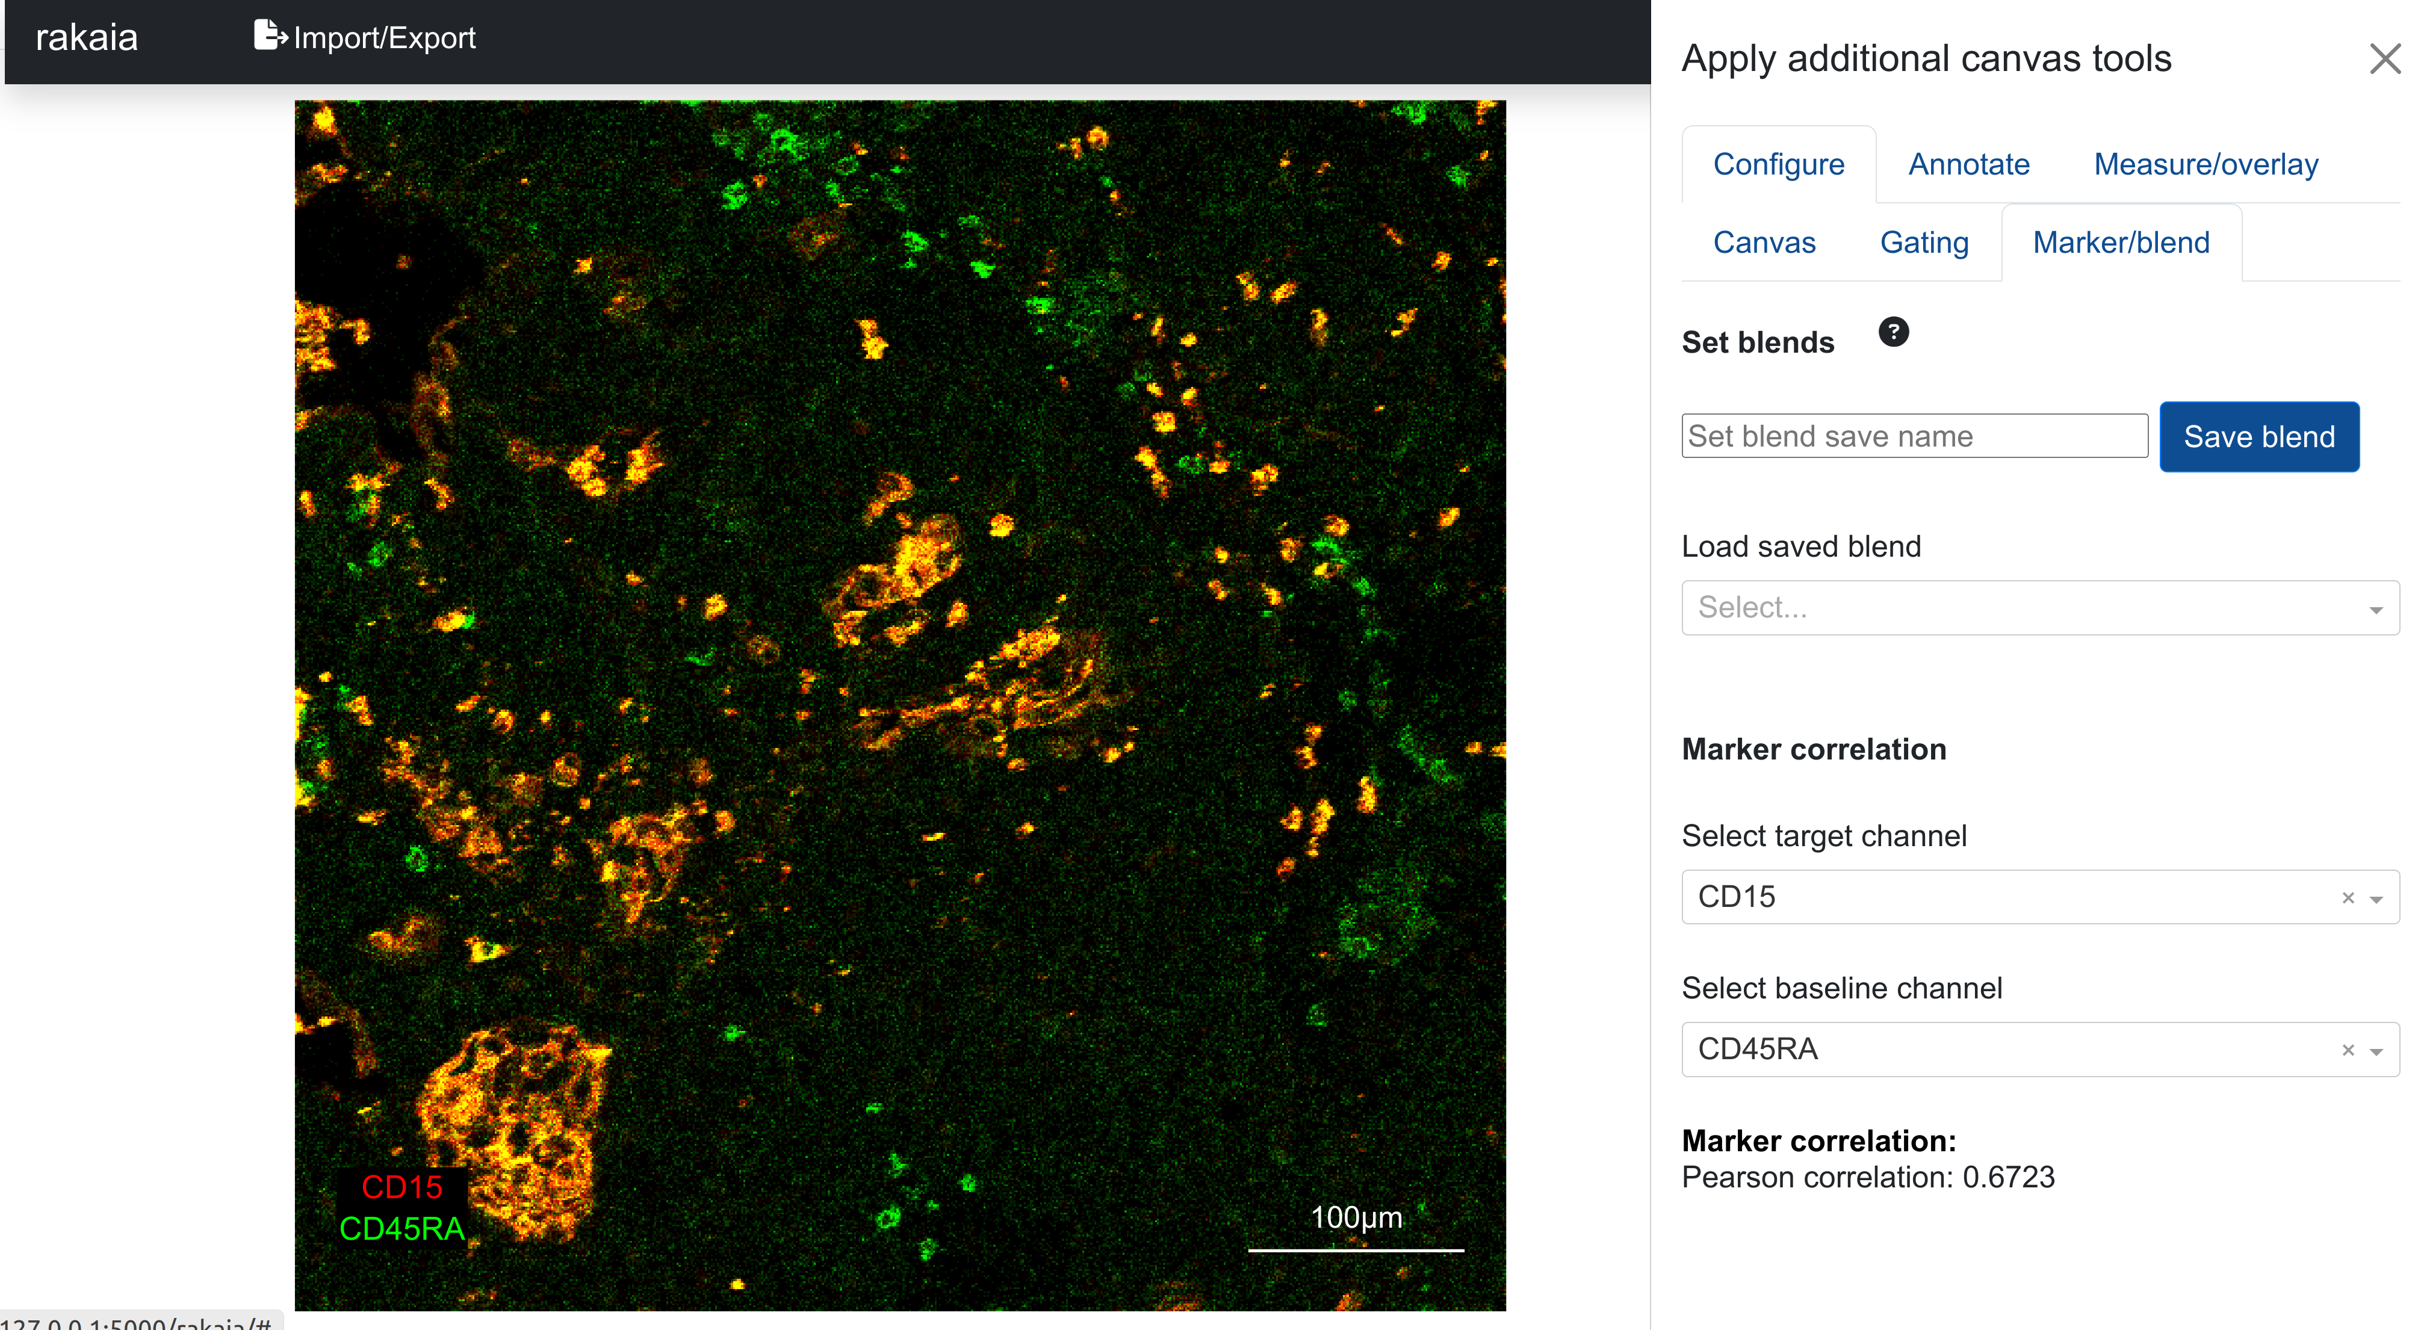
Task: Click the Set blends help question-mark icon
Action: [x=1893, y=332]
